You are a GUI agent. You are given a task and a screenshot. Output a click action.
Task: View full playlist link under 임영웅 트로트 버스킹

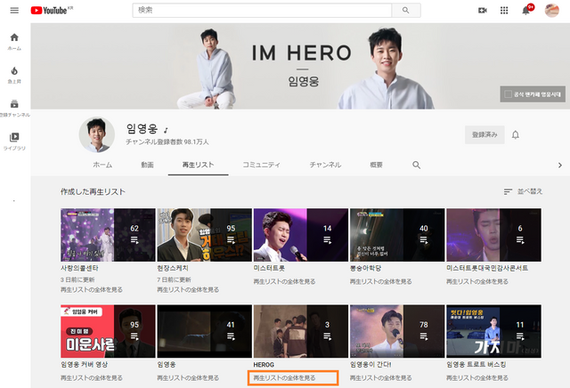pos(477,378)
